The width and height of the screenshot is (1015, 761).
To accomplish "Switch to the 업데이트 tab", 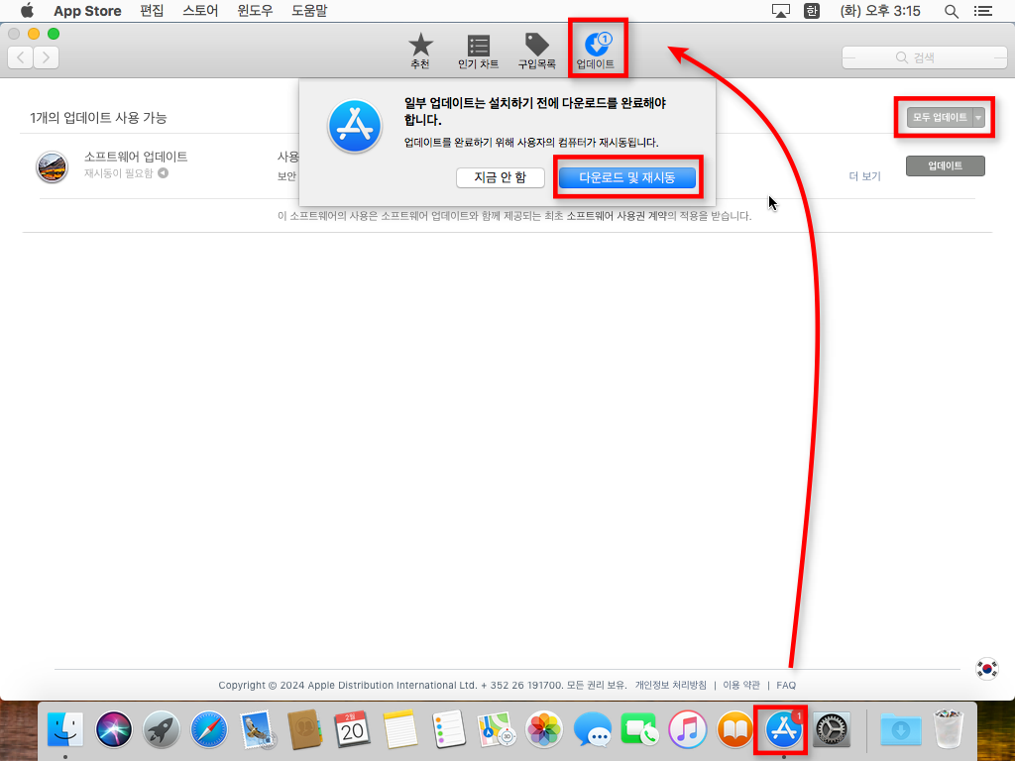I will [x=596, y=52].
